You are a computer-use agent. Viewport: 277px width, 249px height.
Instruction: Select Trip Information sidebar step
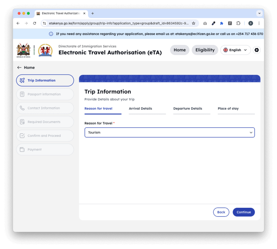tap(45, 80)
